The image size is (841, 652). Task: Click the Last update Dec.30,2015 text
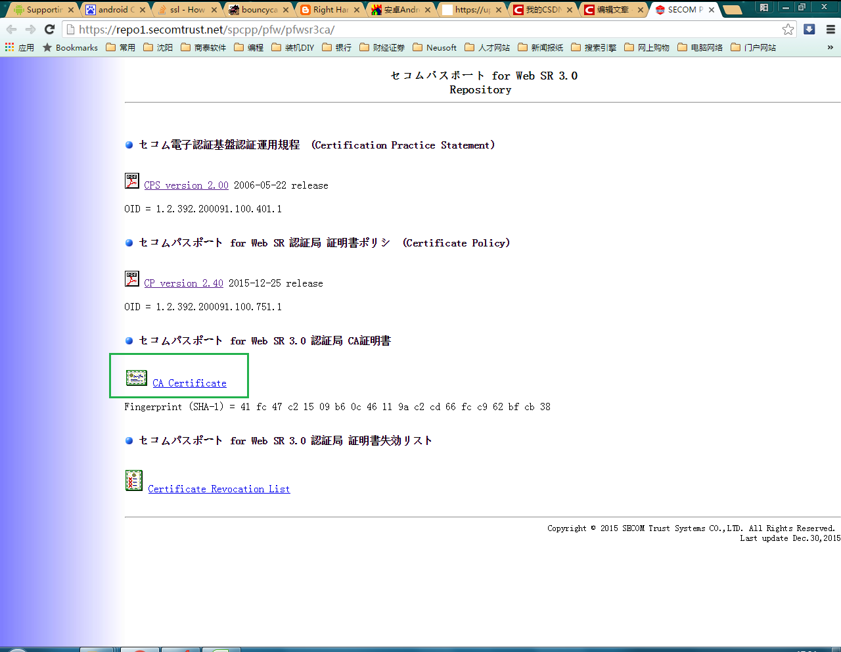click(790, 538)
